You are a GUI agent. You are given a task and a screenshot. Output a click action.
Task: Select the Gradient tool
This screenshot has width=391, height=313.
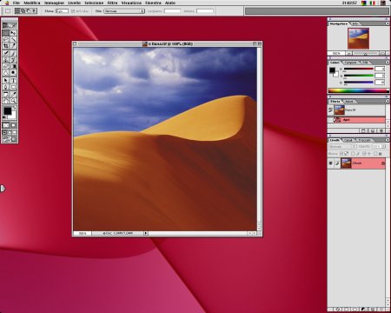[13, 66]
